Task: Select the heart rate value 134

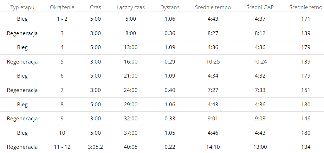Action: coord(306,147)
